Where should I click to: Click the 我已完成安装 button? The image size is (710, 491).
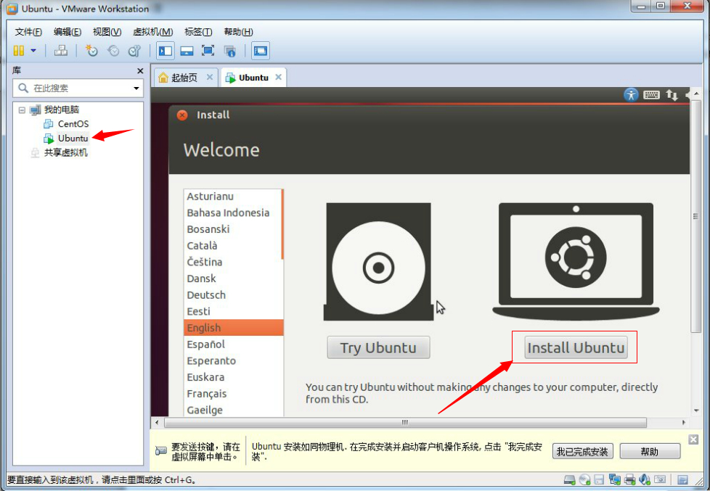583,451
